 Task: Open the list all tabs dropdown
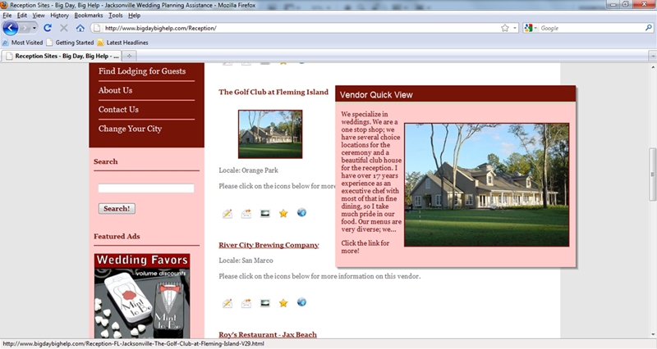tap(652, 56)
